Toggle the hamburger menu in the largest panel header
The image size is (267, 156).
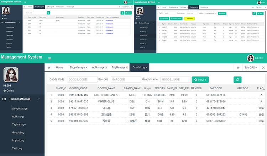(49, 58)
